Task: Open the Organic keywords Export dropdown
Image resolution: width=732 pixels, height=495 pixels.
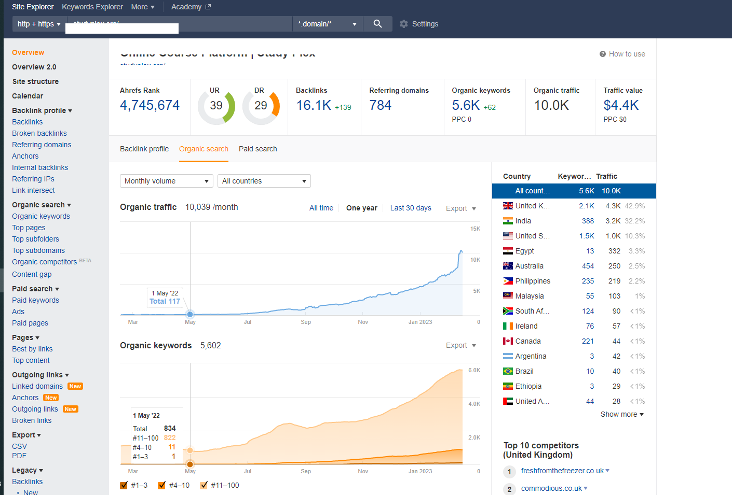Action: 461,345
